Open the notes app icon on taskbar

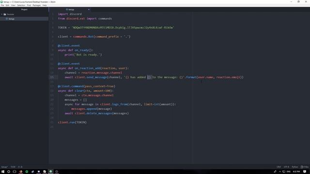point(45,172)
